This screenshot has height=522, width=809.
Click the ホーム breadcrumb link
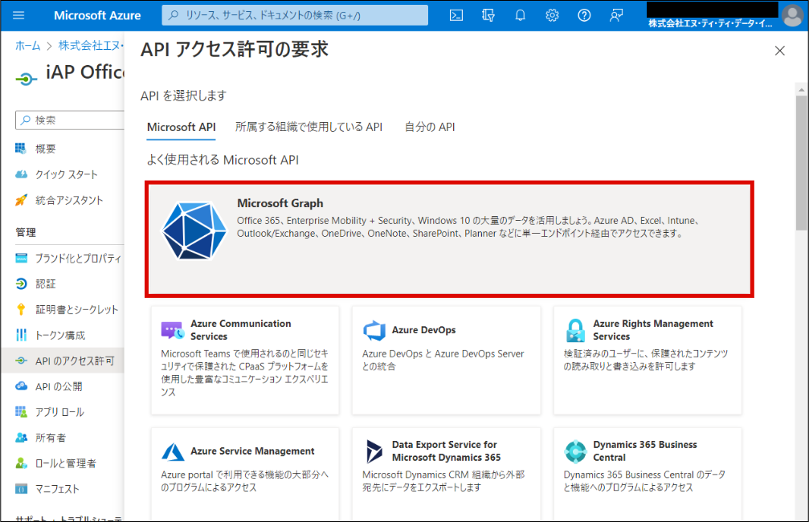(27, 46)
